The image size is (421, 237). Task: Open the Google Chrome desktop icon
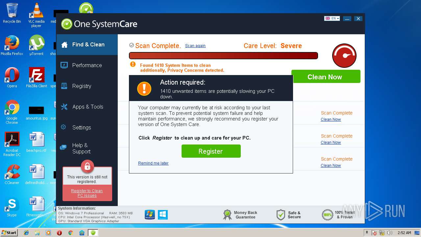click(12, 112)
